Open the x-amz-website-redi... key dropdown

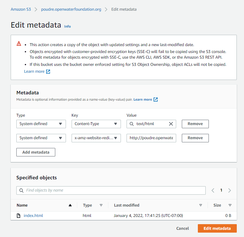click(x=96, y=138)
